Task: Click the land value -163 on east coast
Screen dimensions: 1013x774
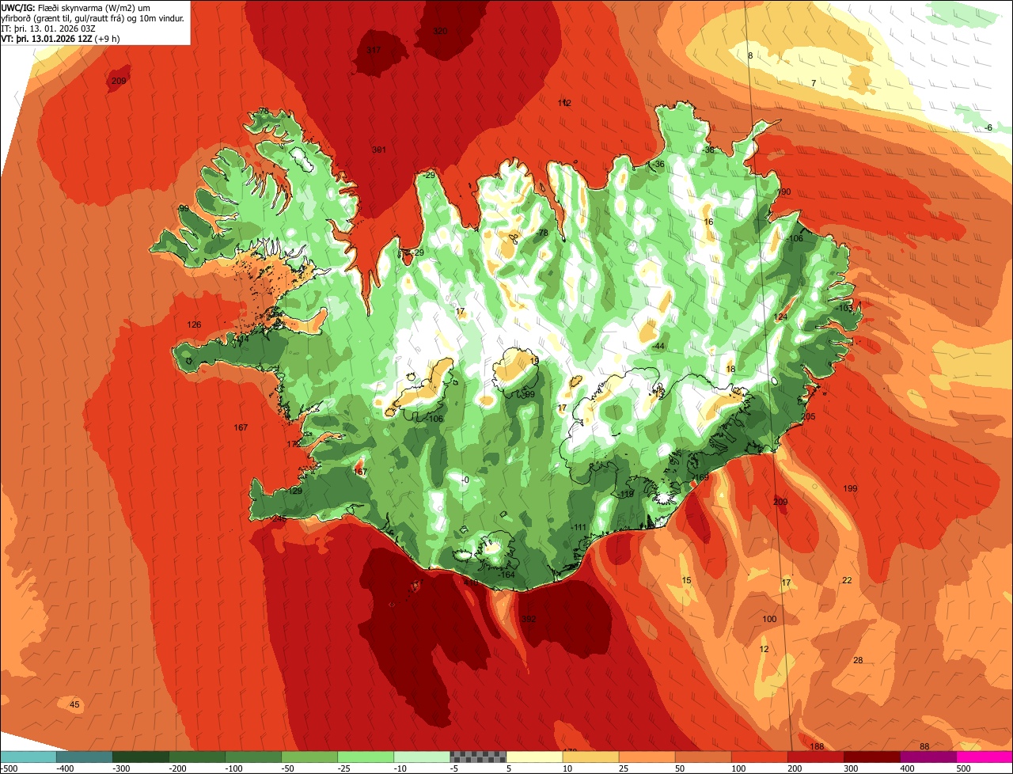Action: pos(844,308)
